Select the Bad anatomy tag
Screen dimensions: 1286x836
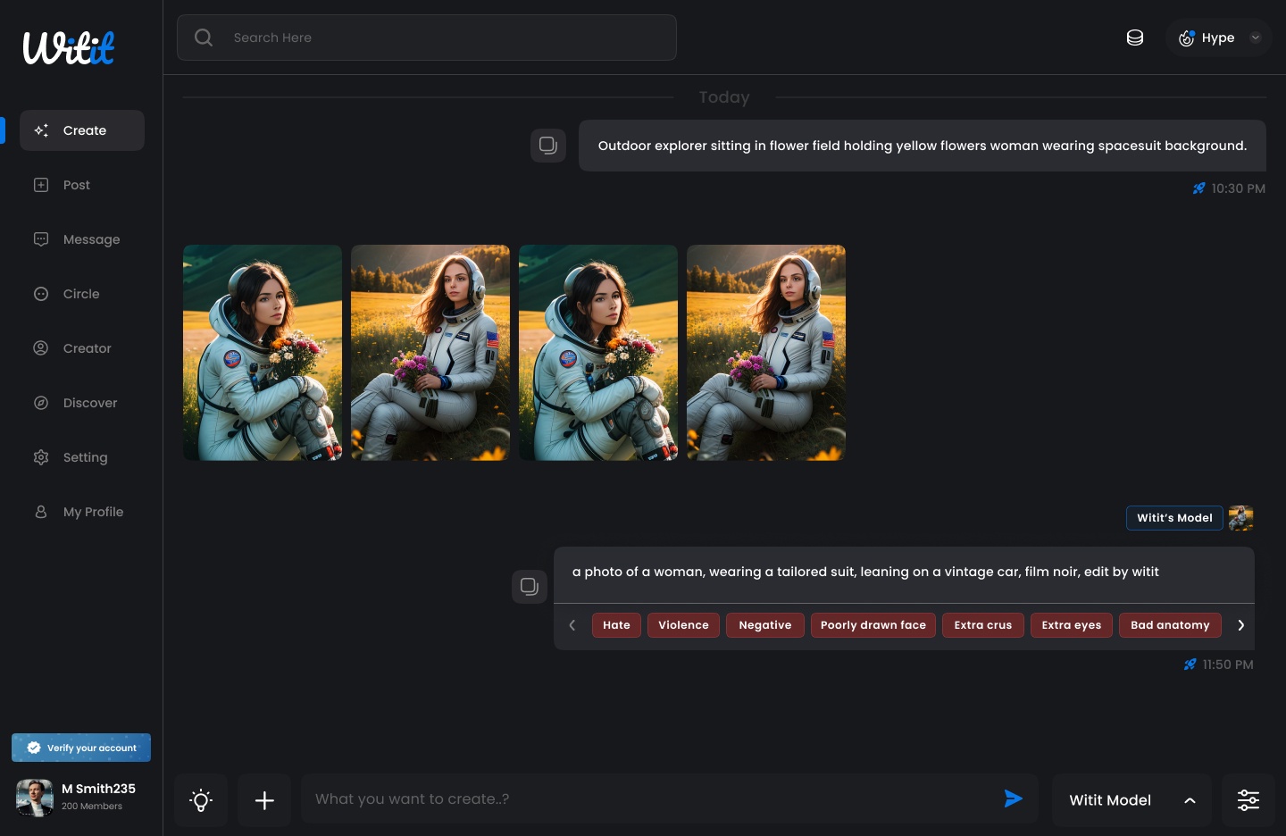coord(1170,625)
